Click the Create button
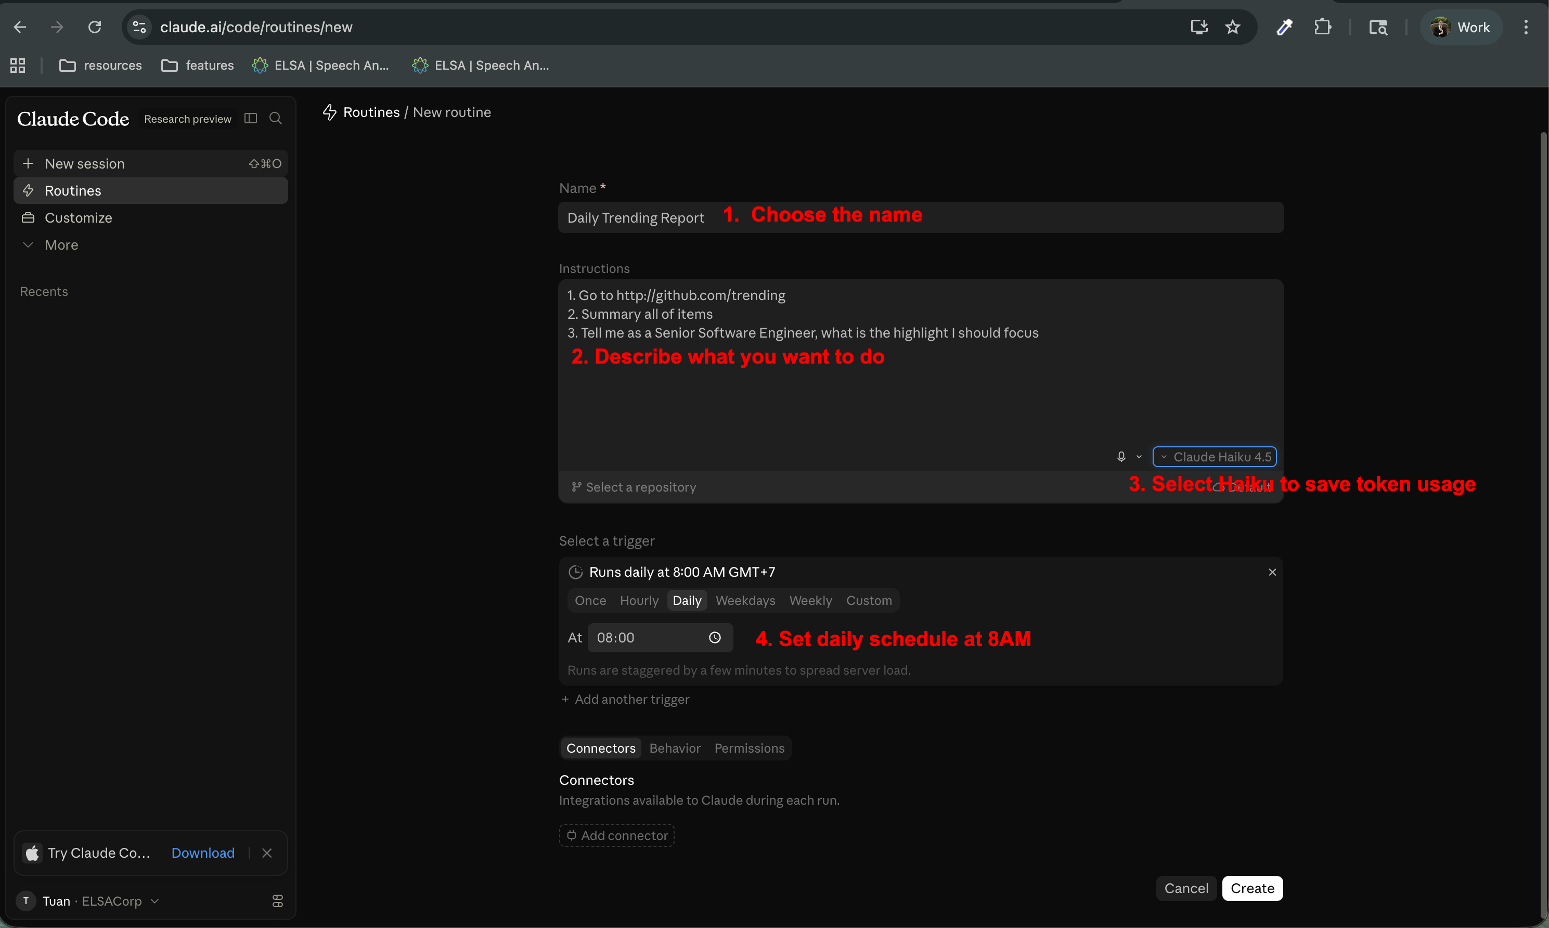The width and height of the screenshot is (1549, 928). [x=1252, y=888]
